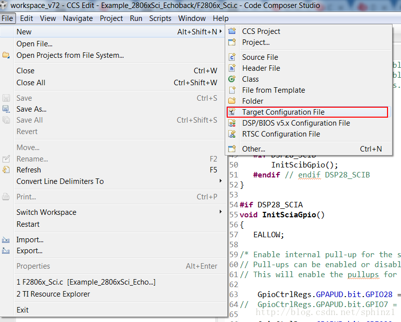Select Refresh menu entry
This screenshot has width=401, height=322.
point(113,170)
